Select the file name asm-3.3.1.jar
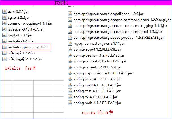172x119 pixels. coord(18,12)
